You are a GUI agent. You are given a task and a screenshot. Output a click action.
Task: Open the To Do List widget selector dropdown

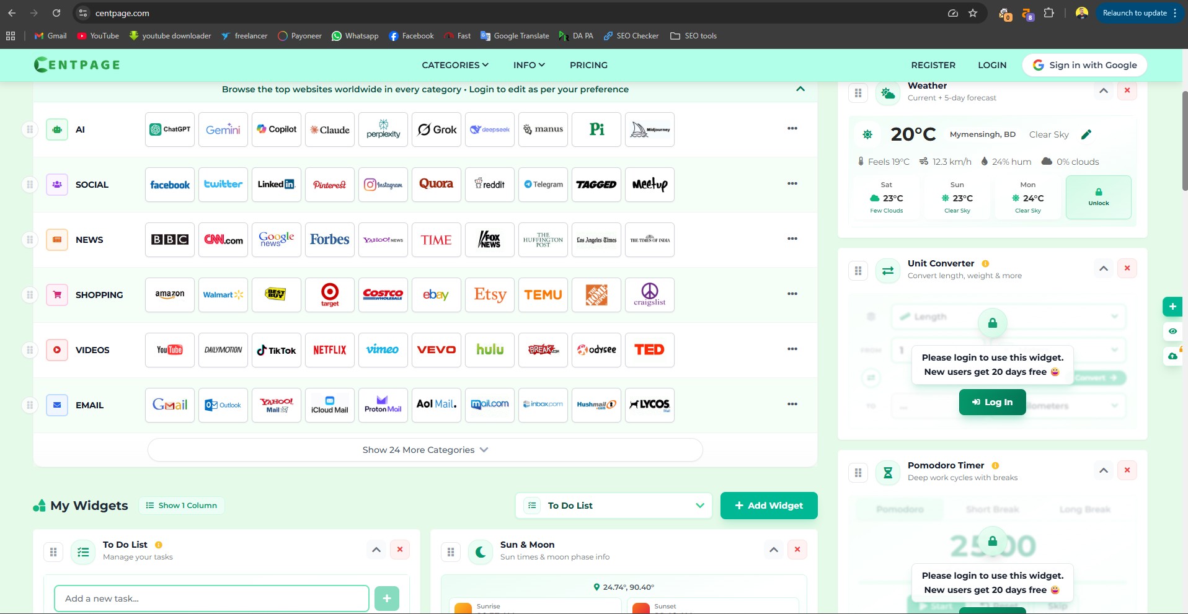tap(615, 506)
